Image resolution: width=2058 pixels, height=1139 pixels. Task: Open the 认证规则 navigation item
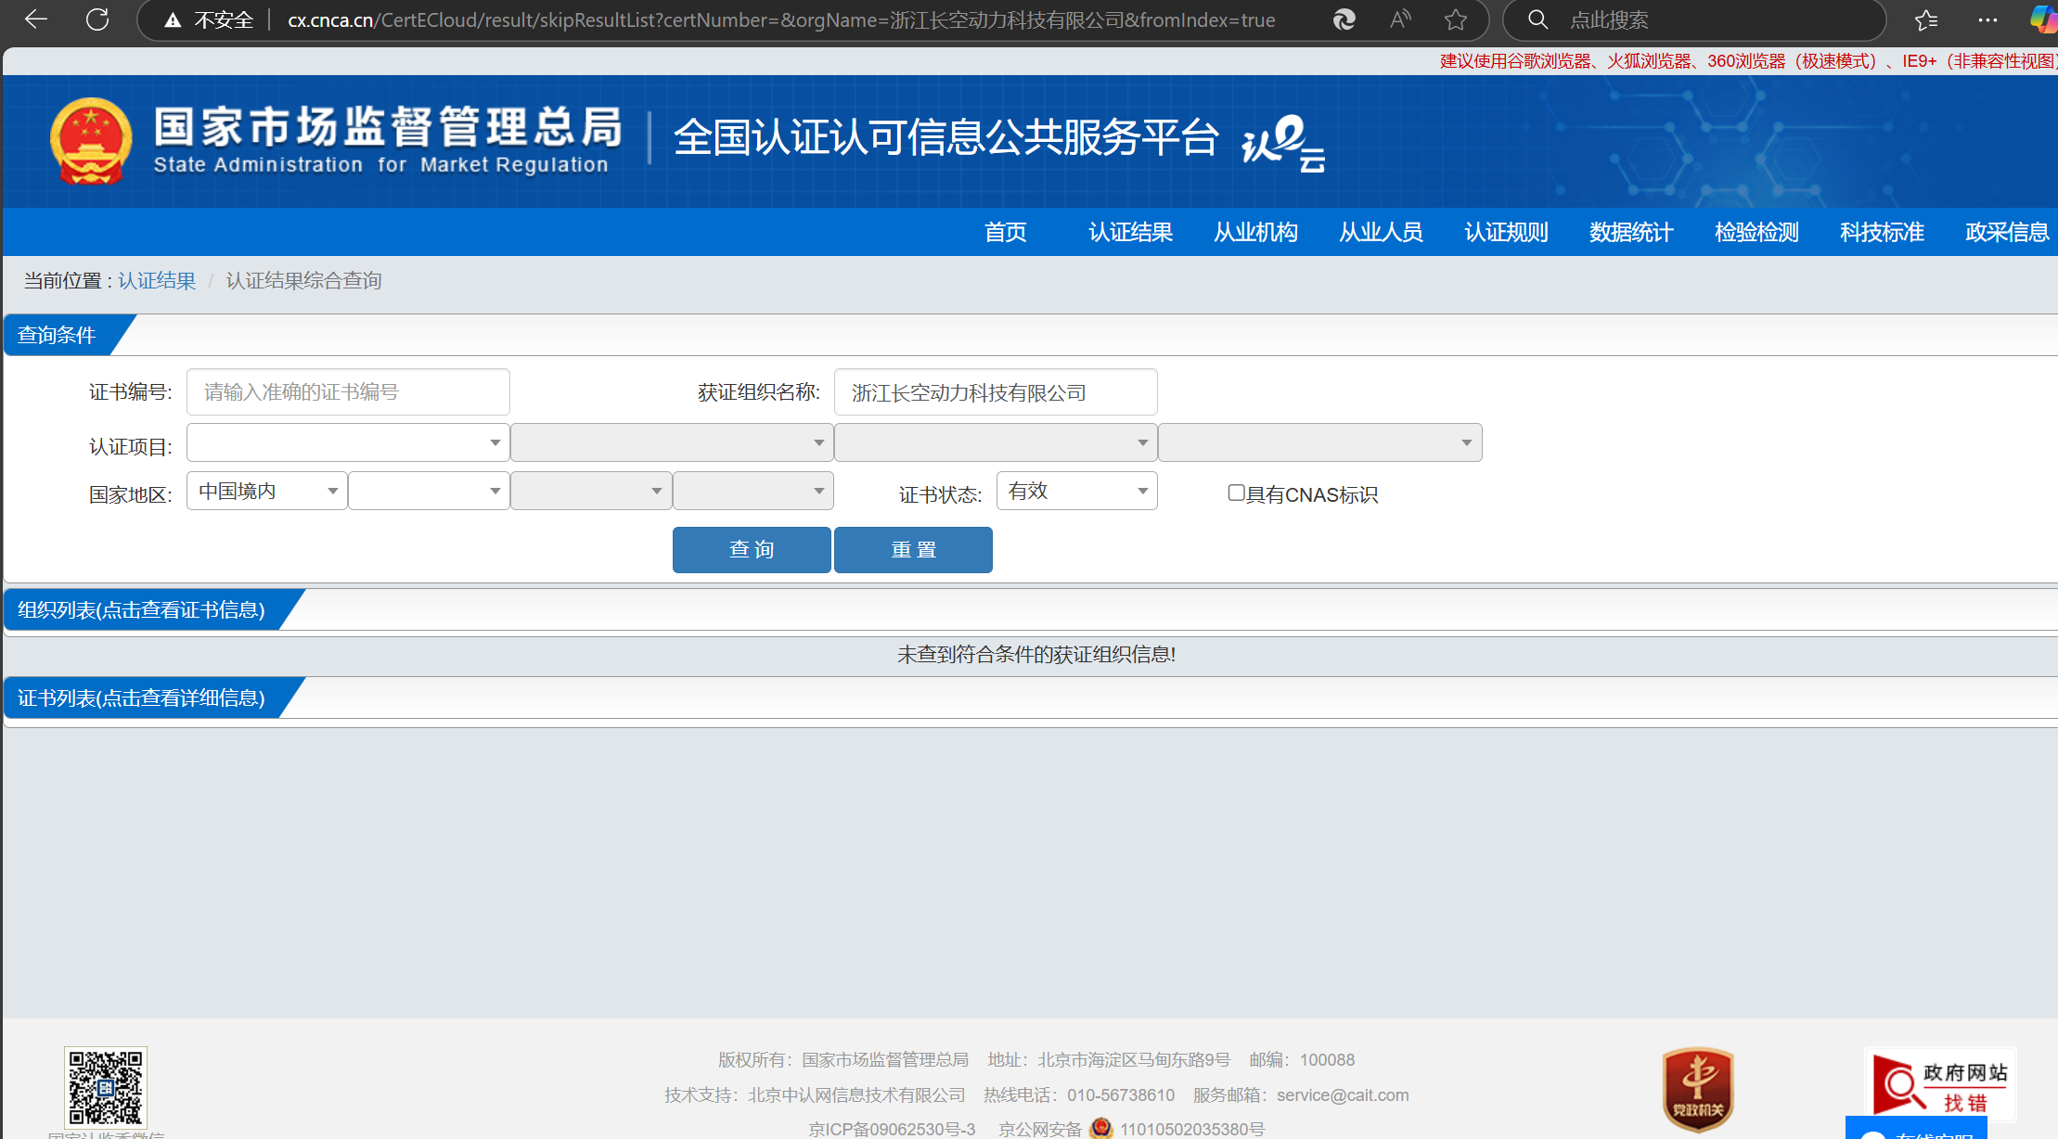(x=1506, y=232)
